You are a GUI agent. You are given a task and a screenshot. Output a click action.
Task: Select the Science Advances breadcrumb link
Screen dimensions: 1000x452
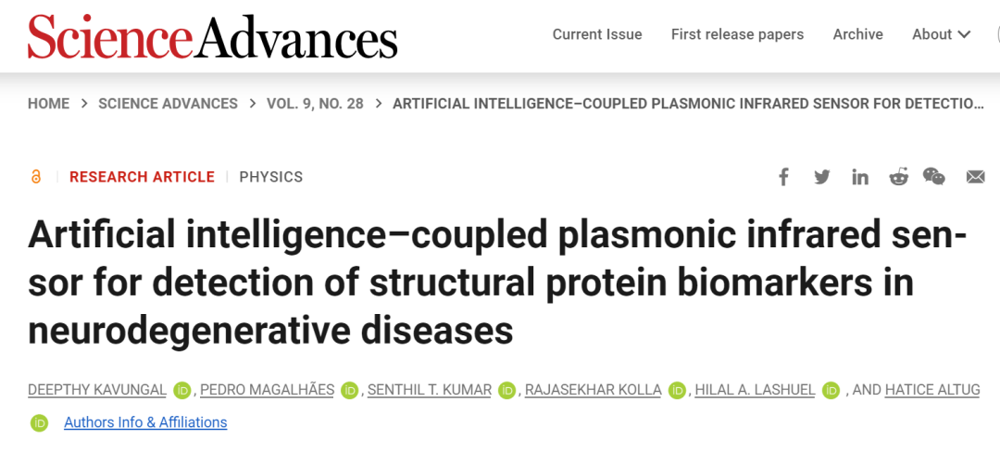[168, 104]
